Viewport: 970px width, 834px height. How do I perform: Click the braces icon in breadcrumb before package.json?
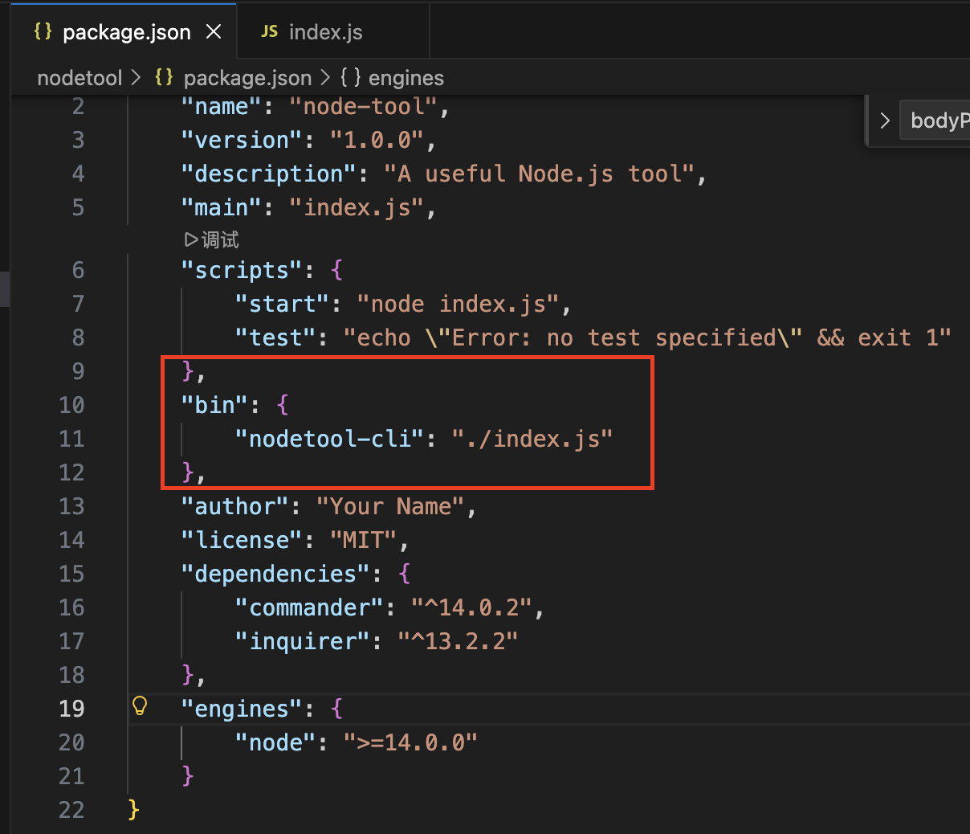(165, 77)
